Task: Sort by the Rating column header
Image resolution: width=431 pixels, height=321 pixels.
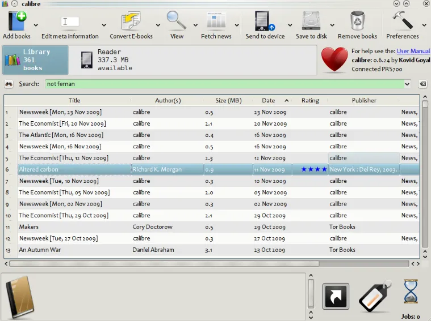Action: tap(310, 100)
